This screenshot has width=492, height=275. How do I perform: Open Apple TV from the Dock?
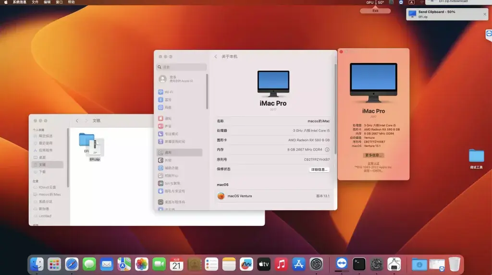[x=264, y=264]
